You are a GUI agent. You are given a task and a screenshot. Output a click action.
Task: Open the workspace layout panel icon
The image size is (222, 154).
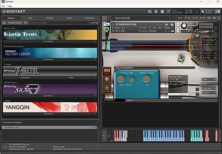[x=162, y=12]
